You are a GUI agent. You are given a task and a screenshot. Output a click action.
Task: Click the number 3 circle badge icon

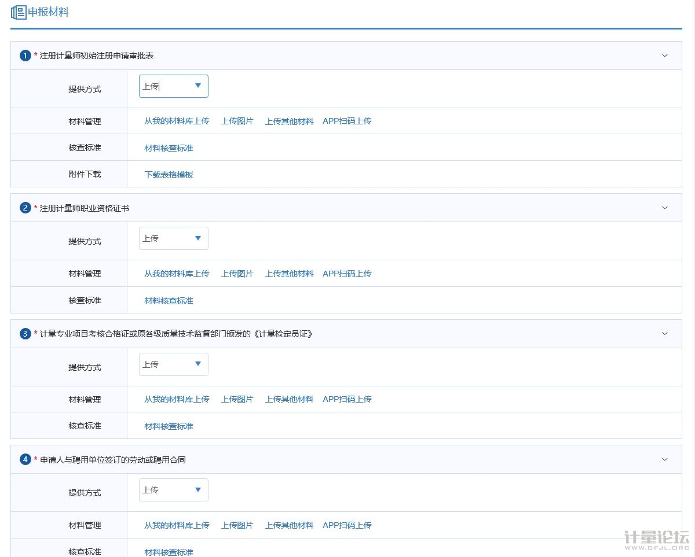click(25, 334)
